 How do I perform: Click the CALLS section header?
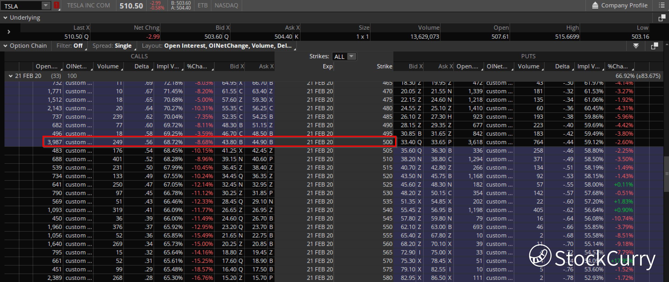(x=139, y=56)
